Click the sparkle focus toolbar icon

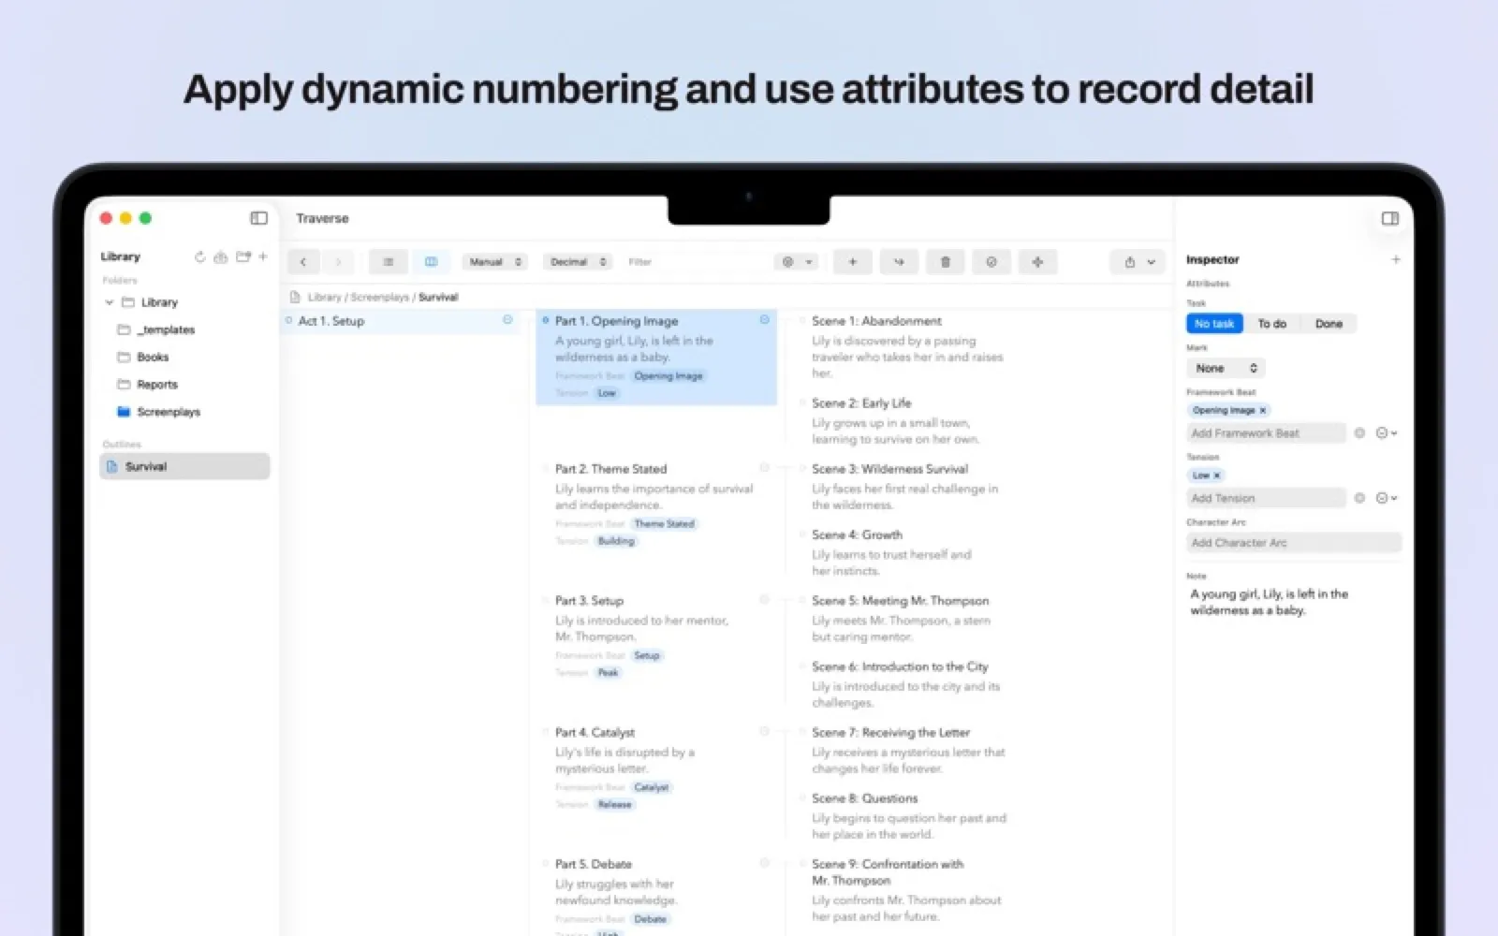coord(1037,262)
